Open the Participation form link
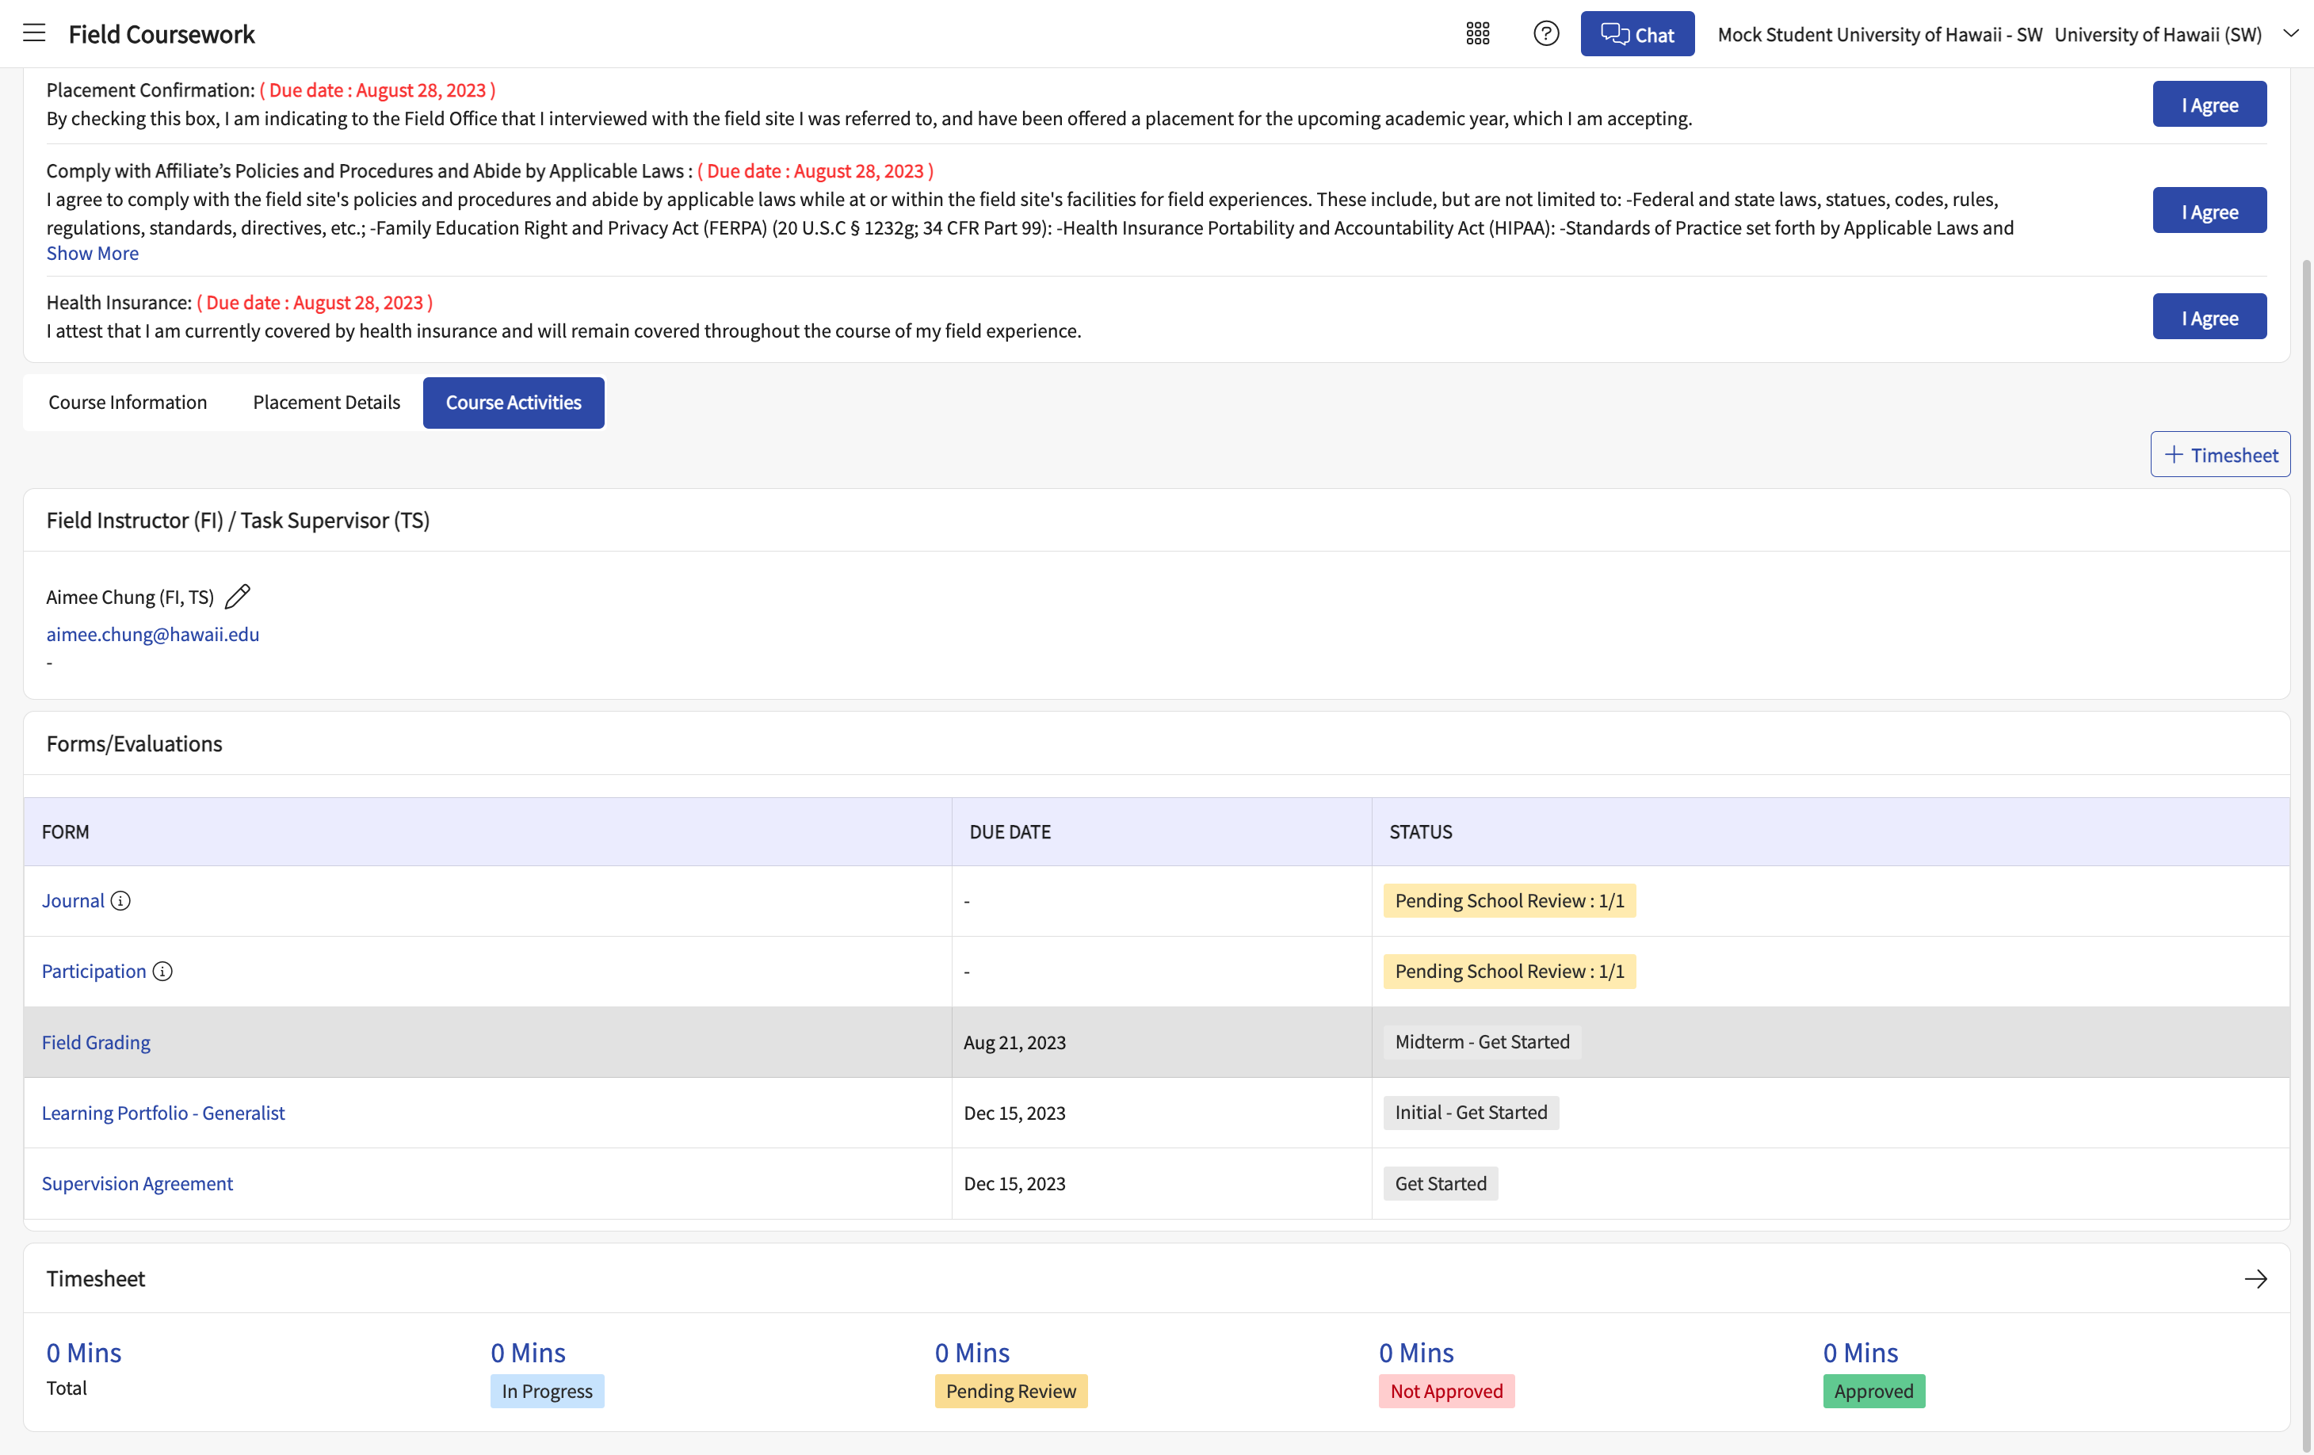 coord(94,972)
